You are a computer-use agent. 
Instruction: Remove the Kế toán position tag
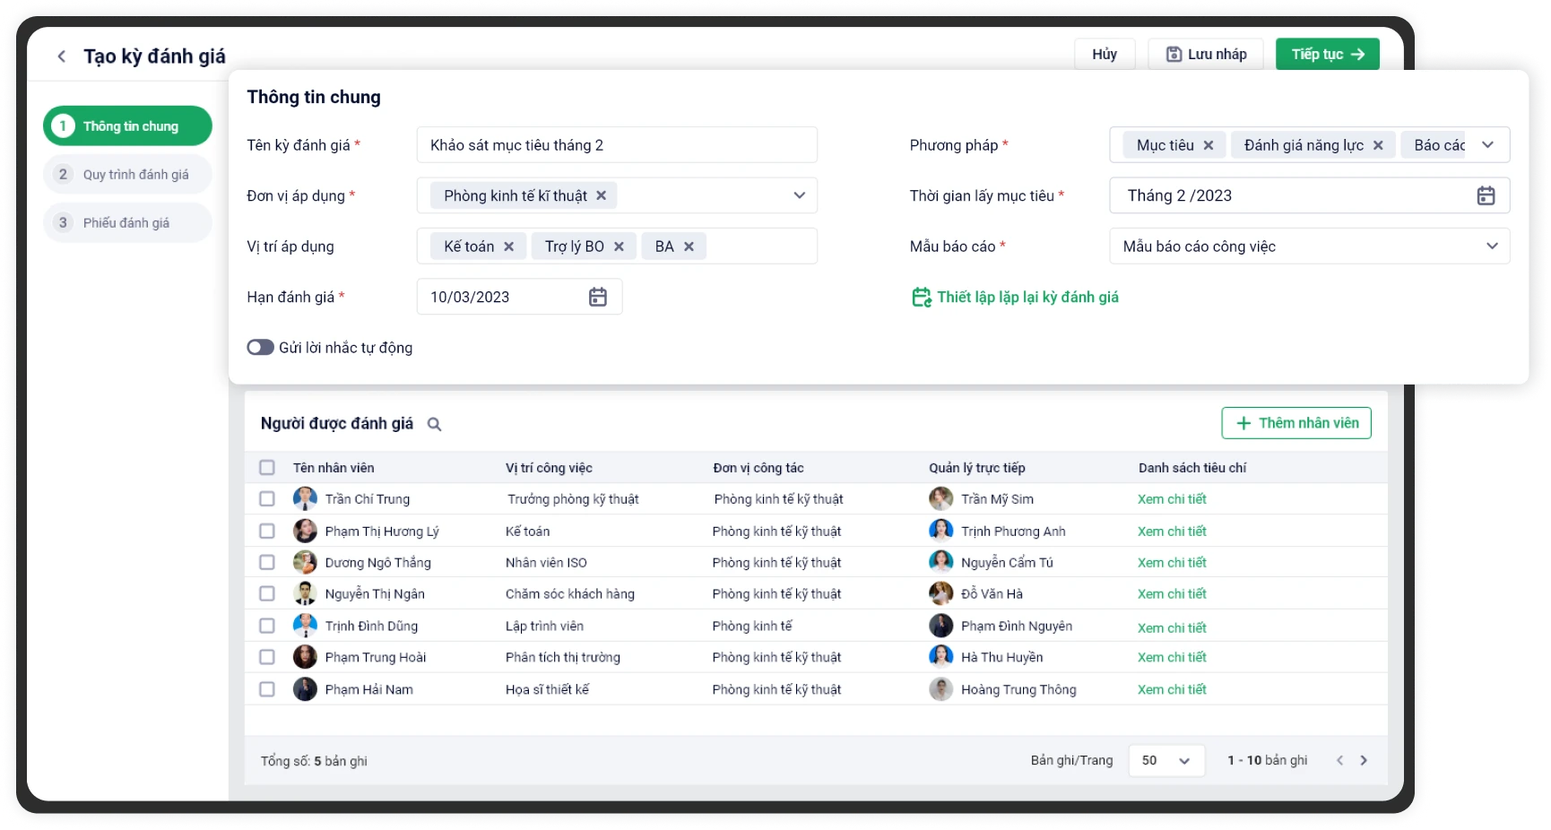click(508, 246)
